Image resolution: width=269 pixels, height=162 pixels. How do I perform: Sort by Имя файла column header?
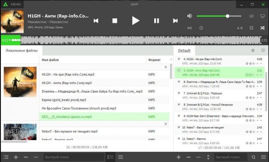[x=93, y=60]
